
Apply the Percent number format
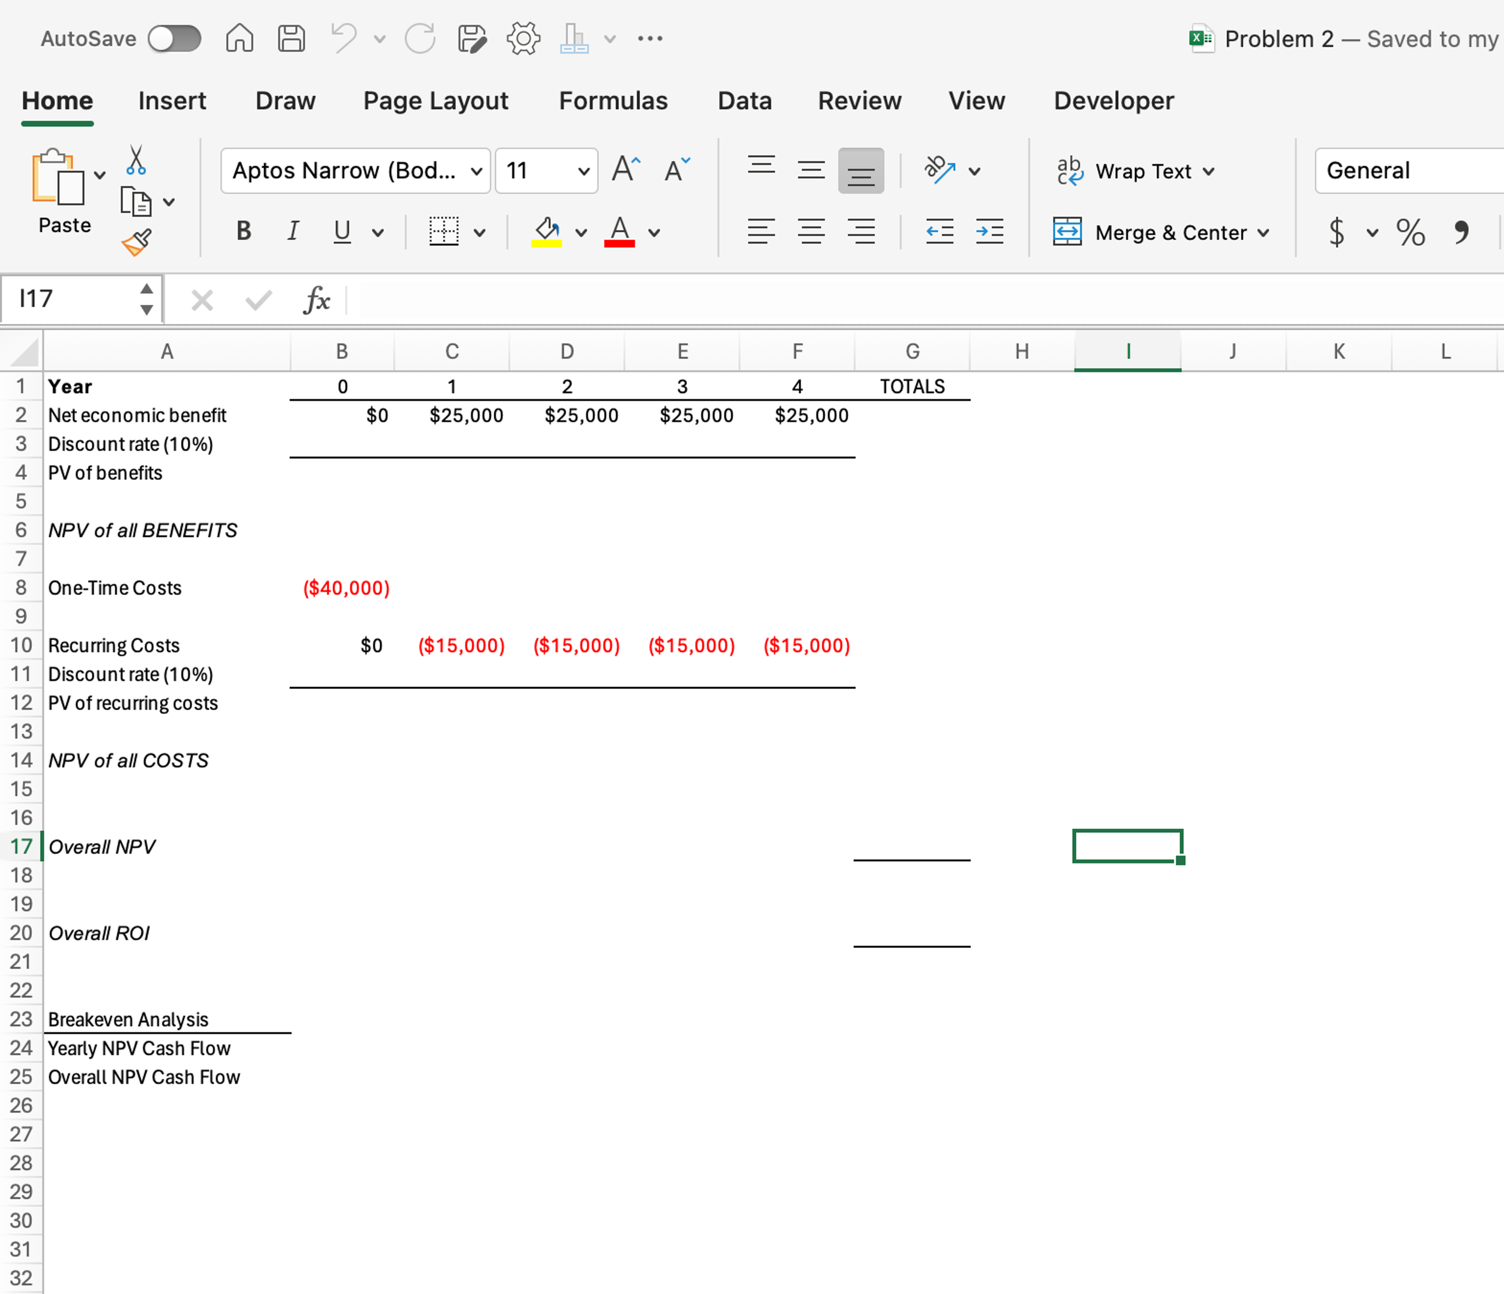pos(1411,232)
